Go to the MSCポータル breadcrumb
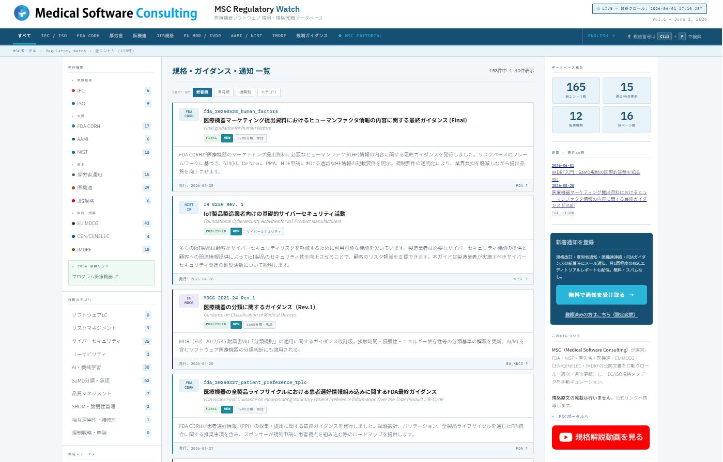The width and height of the screenshot is (723, 462). 25,51
